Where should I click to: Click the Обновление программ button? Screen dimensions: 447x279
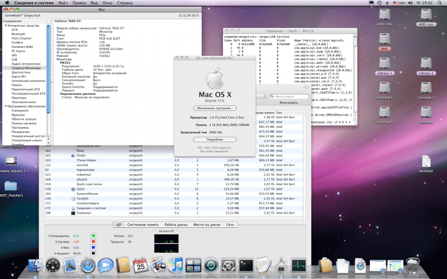point(215,108)
